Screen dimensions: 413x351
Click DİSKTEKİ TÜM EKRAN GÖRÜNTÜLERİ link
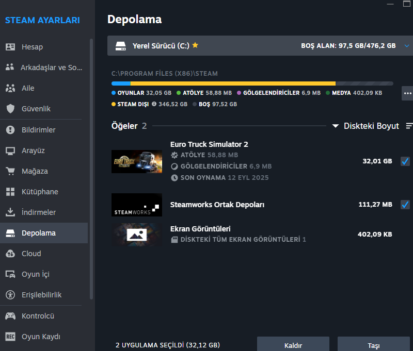(243, 240)
